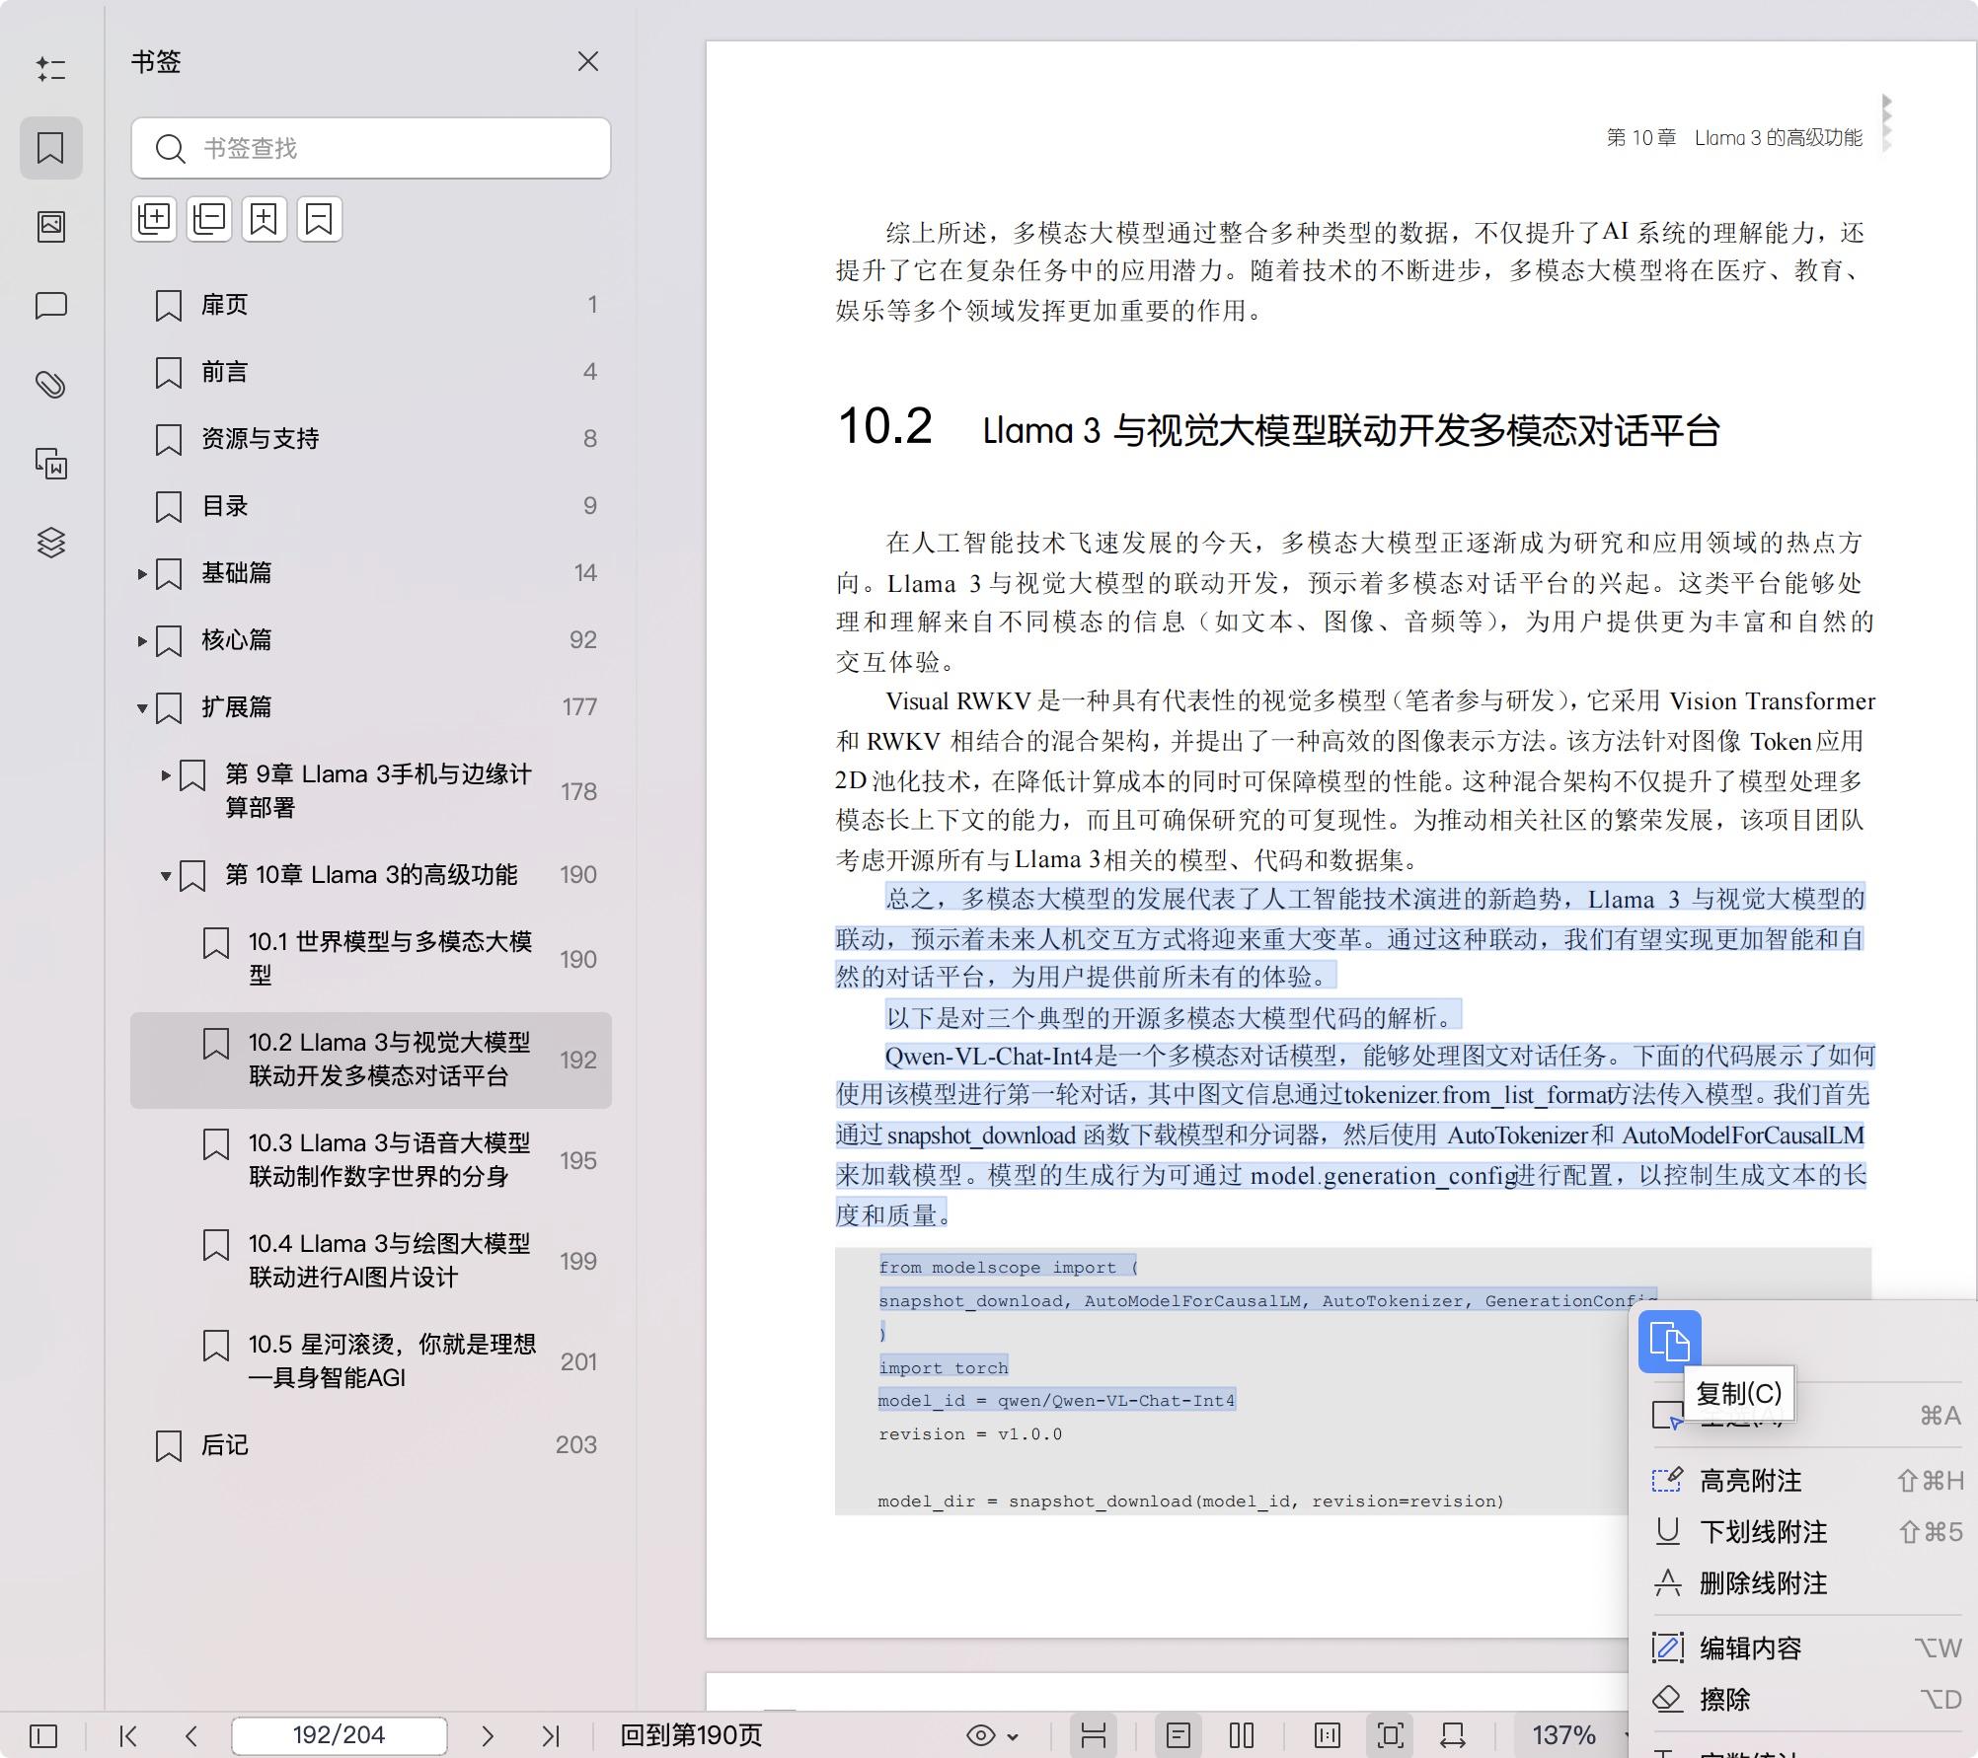Choose 高亮附注 from the context menu
The width and height of the screenshot is (1978, 1758).
coord(1749,1480)
